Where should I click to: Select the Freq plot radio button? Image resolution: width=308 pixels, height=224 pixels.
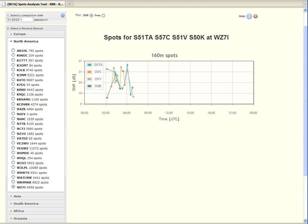click(103, 16)
